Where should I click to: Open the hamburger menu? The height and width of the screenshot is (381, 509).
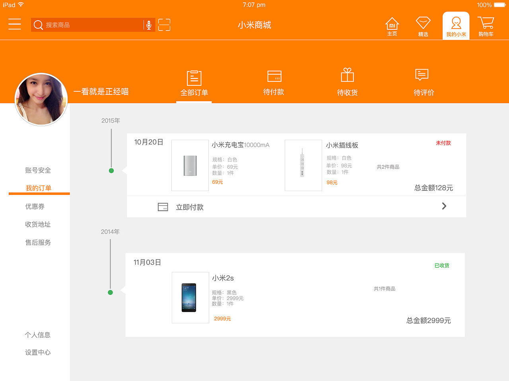coord(15,24)
